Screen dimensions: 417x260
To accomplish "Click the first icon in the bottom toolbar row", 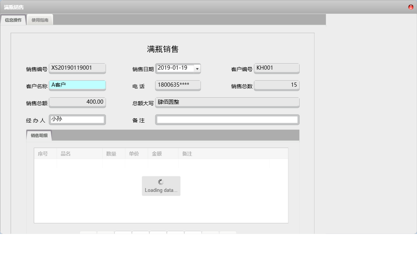I will click(88, 233).
